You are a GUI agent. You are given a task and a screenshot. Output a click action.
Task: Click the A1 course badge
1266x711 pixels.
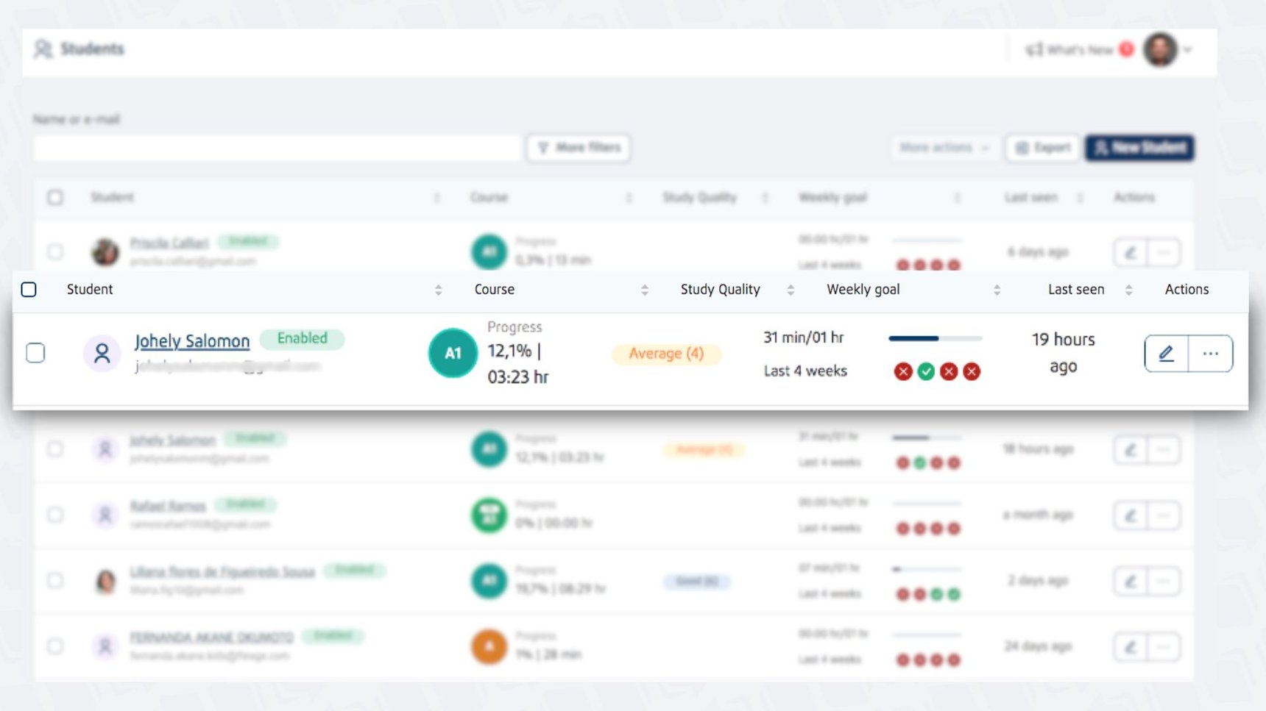click(x=453, y=353)
